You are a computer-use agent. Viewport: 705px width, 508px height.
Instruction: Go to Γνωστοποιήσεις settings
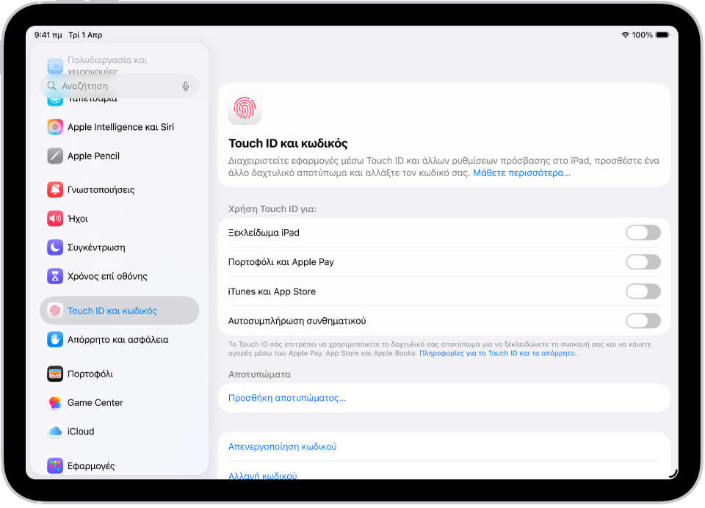(120, 189)
